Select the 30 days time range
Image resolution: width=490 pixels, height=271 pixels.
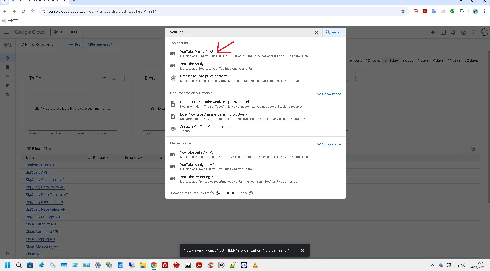(x=471, y=61)
